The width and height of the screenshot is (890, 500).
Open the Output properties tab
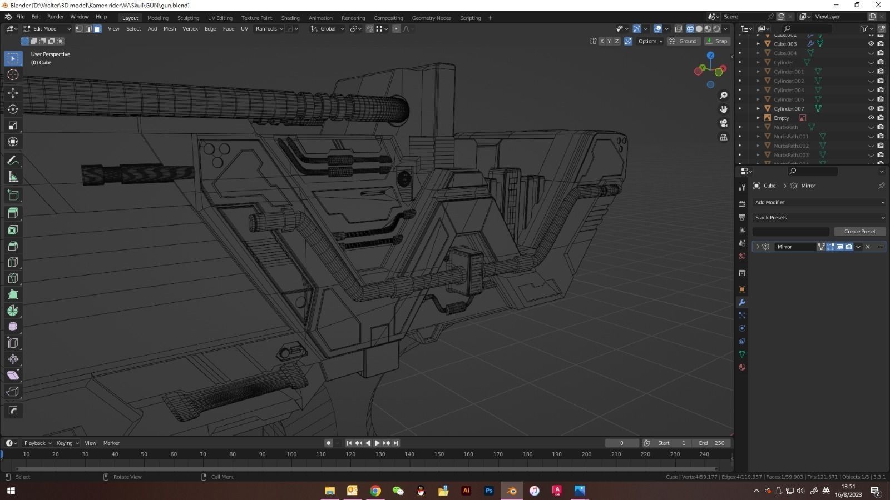[742, 217]
